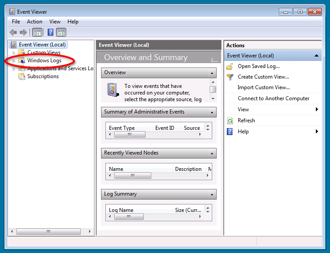Expand the Custom Views tree node
The image size is (330, 253).
pos(14,53)
